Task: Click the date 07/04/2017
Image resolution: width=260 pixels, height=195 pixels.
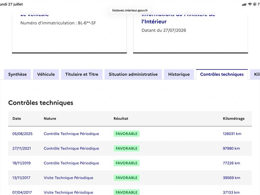Action: coord(22,192)
